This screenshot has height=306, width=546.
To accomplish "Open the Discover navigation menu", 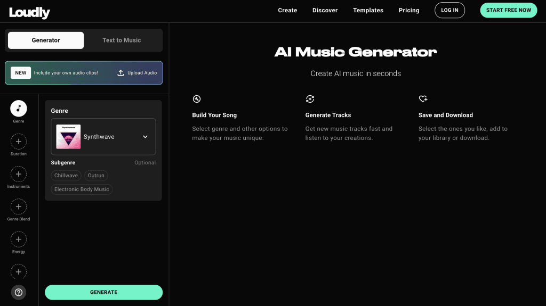I will tap(325, 10).
